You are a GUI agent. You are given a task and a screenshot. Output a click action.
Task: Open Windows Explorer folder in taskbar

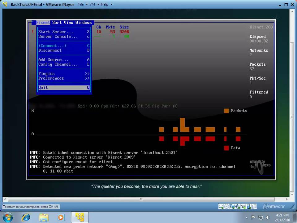click(44, 217)
